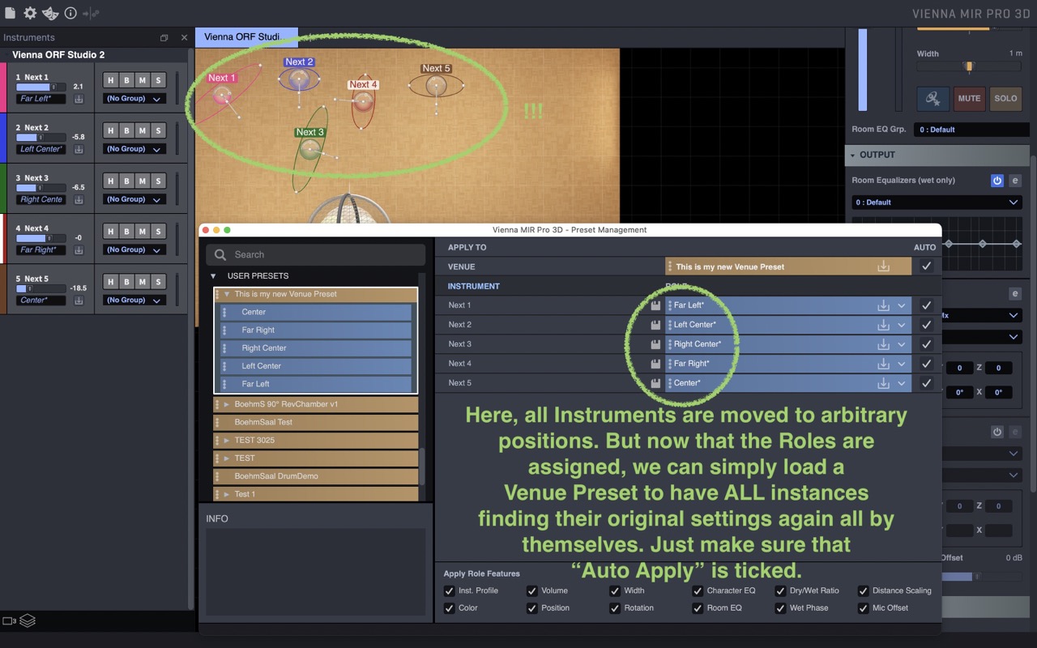Save role for Next 5 with the disk icon
The width and height of the screenshot is (1037, 648).
click(x=655, y=383)
